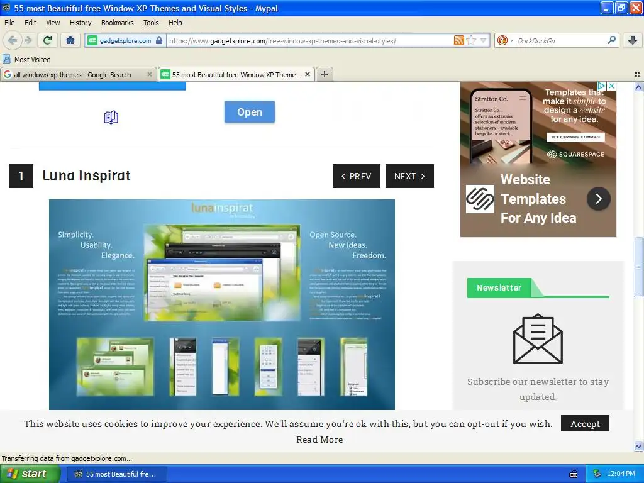644x483 pixels.
Task: Open the History menu
Action: [80, 23]
